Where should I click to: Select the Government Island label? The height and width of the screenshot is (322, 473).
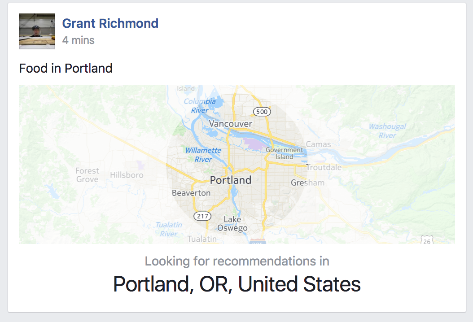(284, 153)
